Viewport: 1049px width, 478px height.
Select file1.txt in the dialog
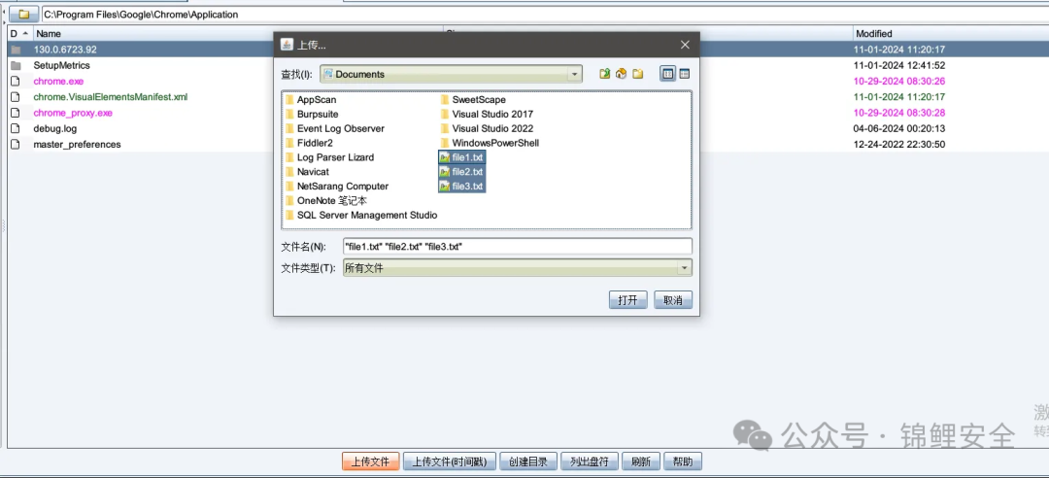461,157
